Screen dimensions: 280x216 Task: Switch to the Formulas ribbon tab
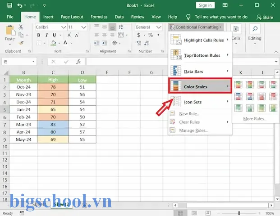tap(99, 17)
